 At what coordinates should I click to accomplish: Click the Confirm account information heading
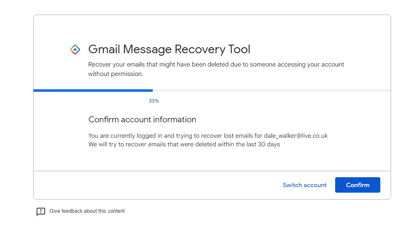pos(142,119)
